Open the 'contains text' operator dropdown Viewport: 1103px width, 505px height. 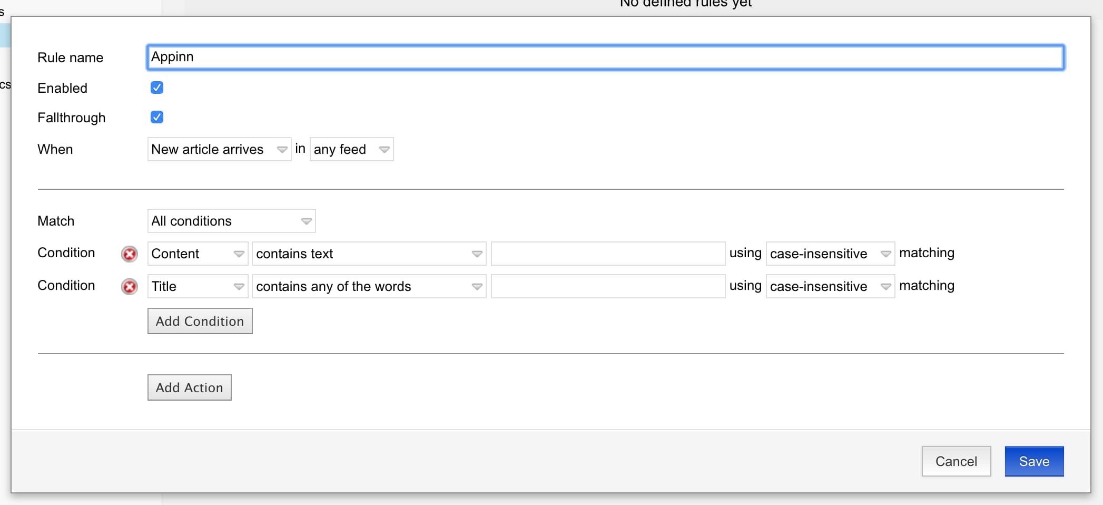pyautogui.click(x=369, y=254)
